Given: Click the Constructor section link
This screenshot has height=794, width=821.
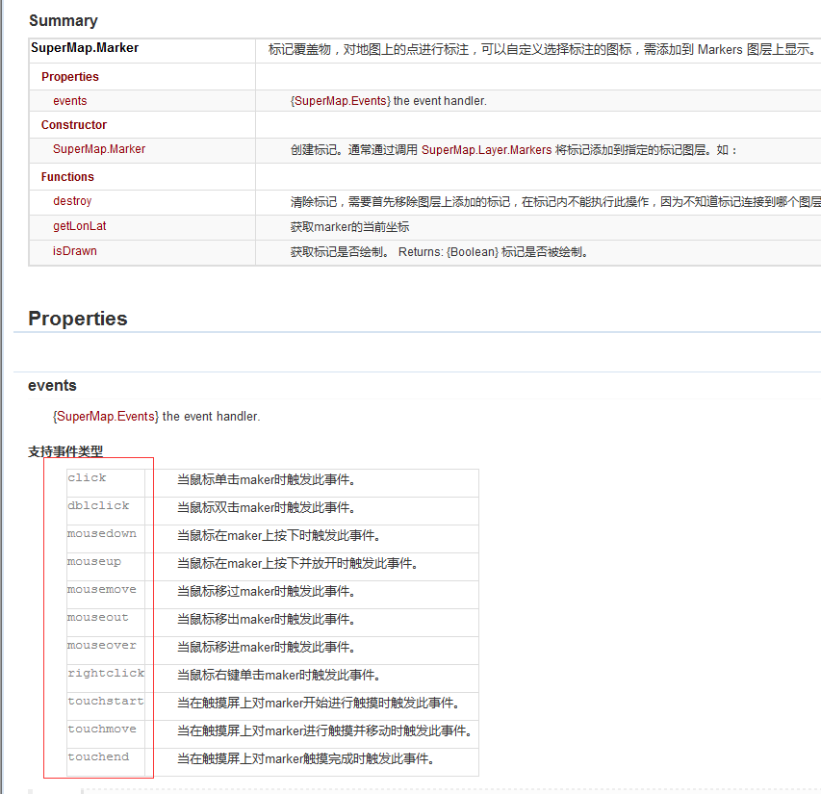Looking at the screenshot, I should (x=74, y=125).
